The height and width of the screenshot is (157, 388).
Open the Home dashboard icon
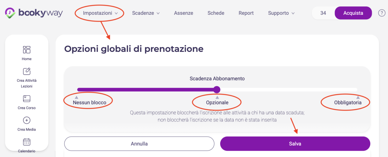click(x=27, y=50)
